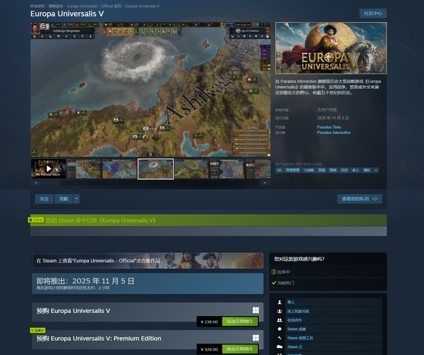Click the release date 2025 年 11 月 5 日
Screen dimensions: 424x355
pos(333,118)
